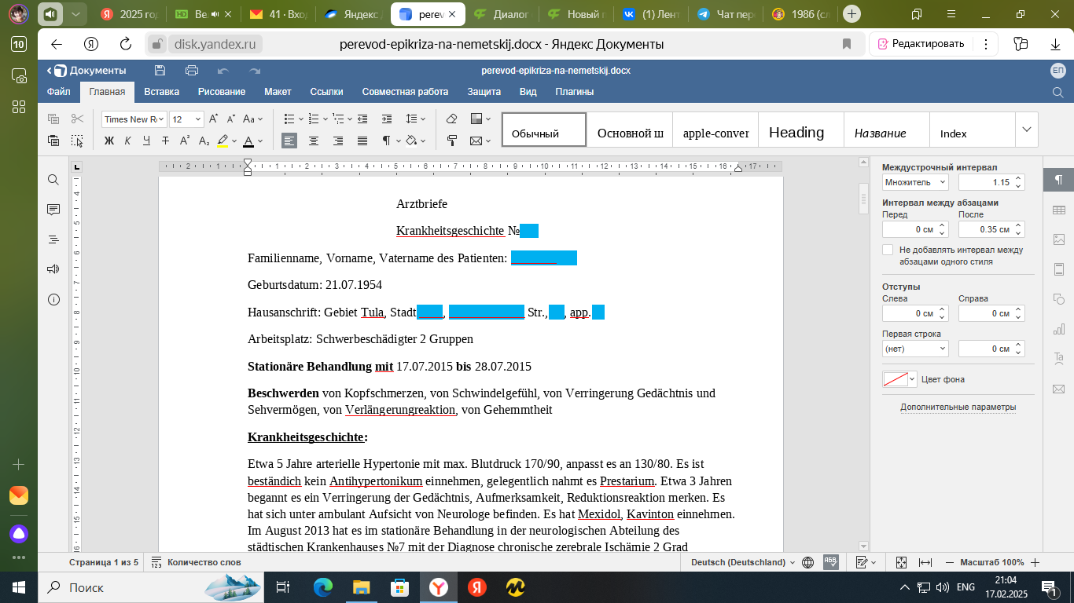Screen dimensions: 1074x603
Task: Increase the font size with the A-up icon
Action: point(213,119)
